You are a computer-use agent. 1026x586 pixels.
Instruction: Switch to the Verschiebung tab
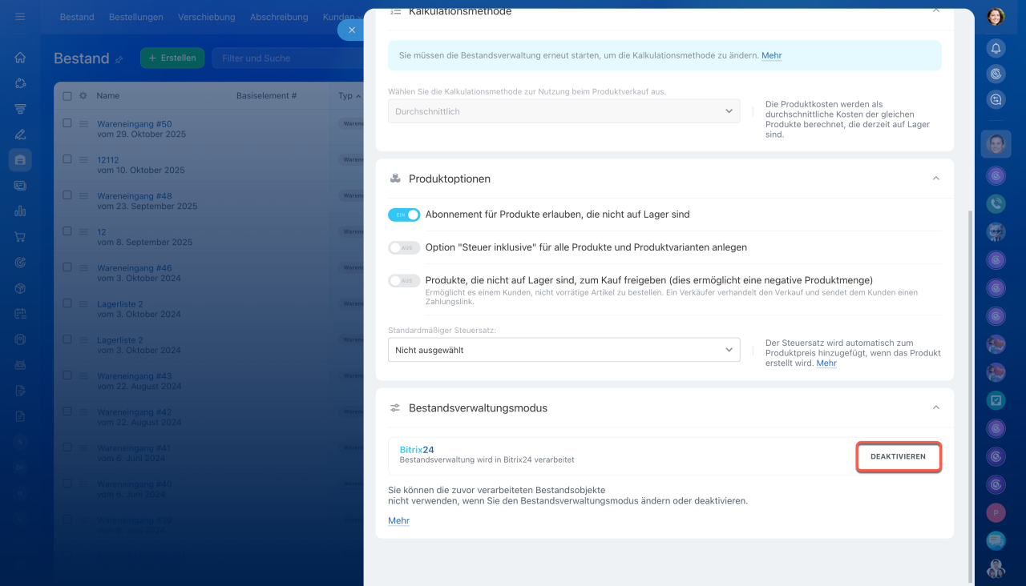207,17
